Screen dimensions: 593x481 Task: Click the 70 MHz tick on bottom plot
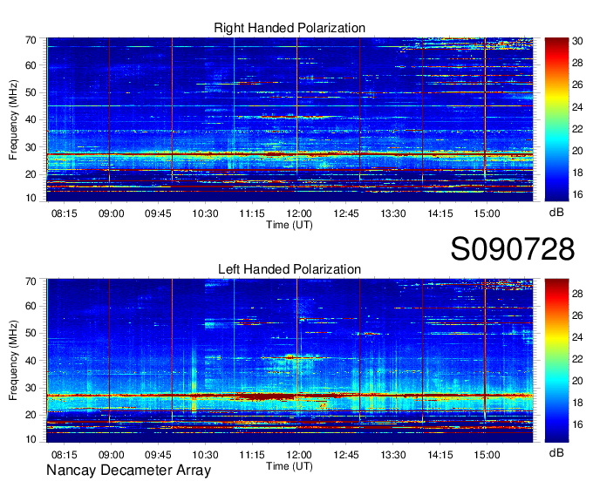coord(31,281)
